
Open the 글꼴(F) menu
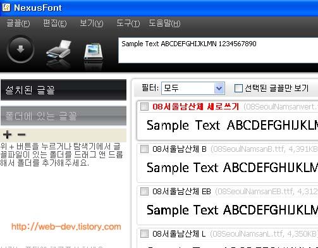pyautogui.click(x=18, y=23)
